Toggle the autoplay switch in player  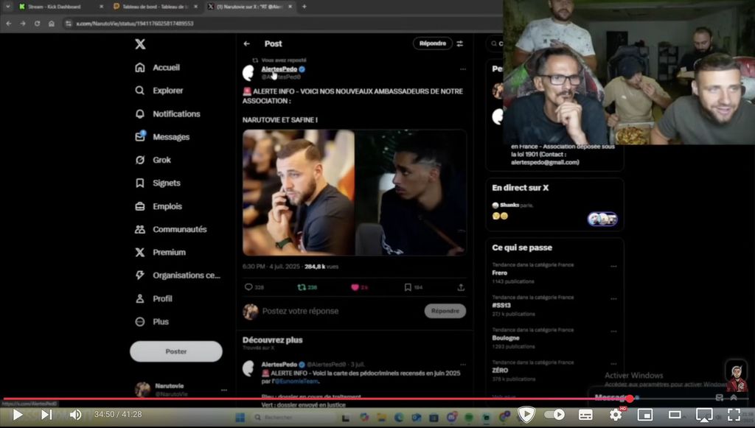tap(554, 415)
